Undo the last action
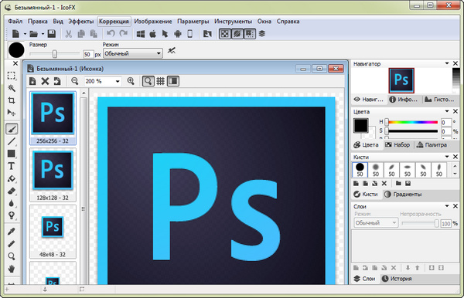 pyautogui.click(x=111, y=34)
